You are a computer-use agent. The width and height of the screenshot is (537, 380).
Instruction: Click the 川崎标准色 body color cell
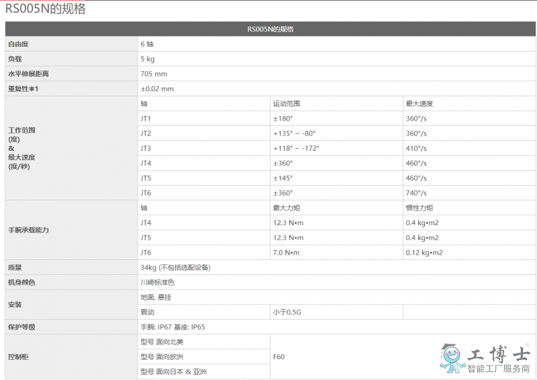(x=157, y=282)
